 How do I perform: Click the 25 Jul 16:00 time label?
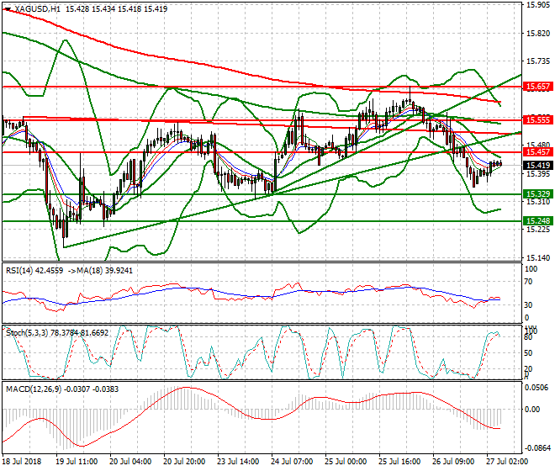pyautogui.click(x=399, y=462)
